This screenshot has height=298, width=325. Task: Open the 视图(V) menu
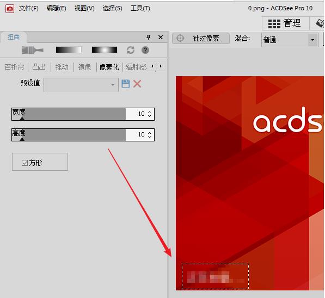84,8
